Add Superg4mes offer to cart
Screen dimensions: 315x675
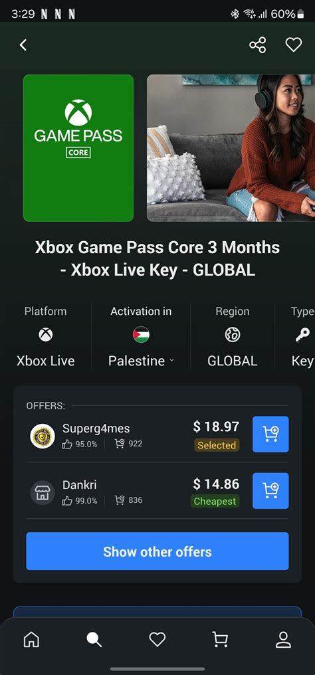pyautogui.click(x=270, y=434)
